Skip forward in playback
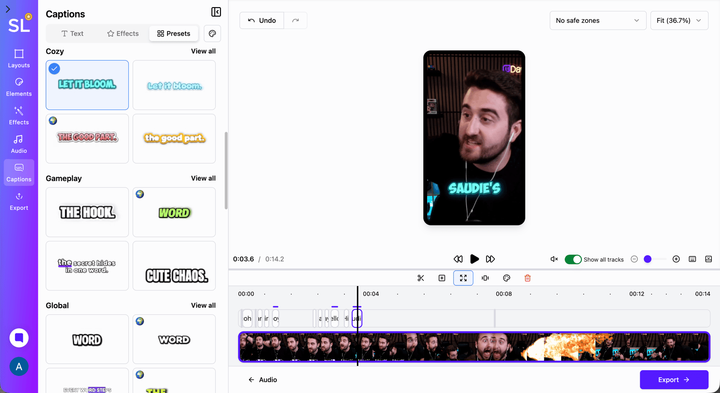The width and height of the screenshot is (720, 393). click(x=490, y=259)
